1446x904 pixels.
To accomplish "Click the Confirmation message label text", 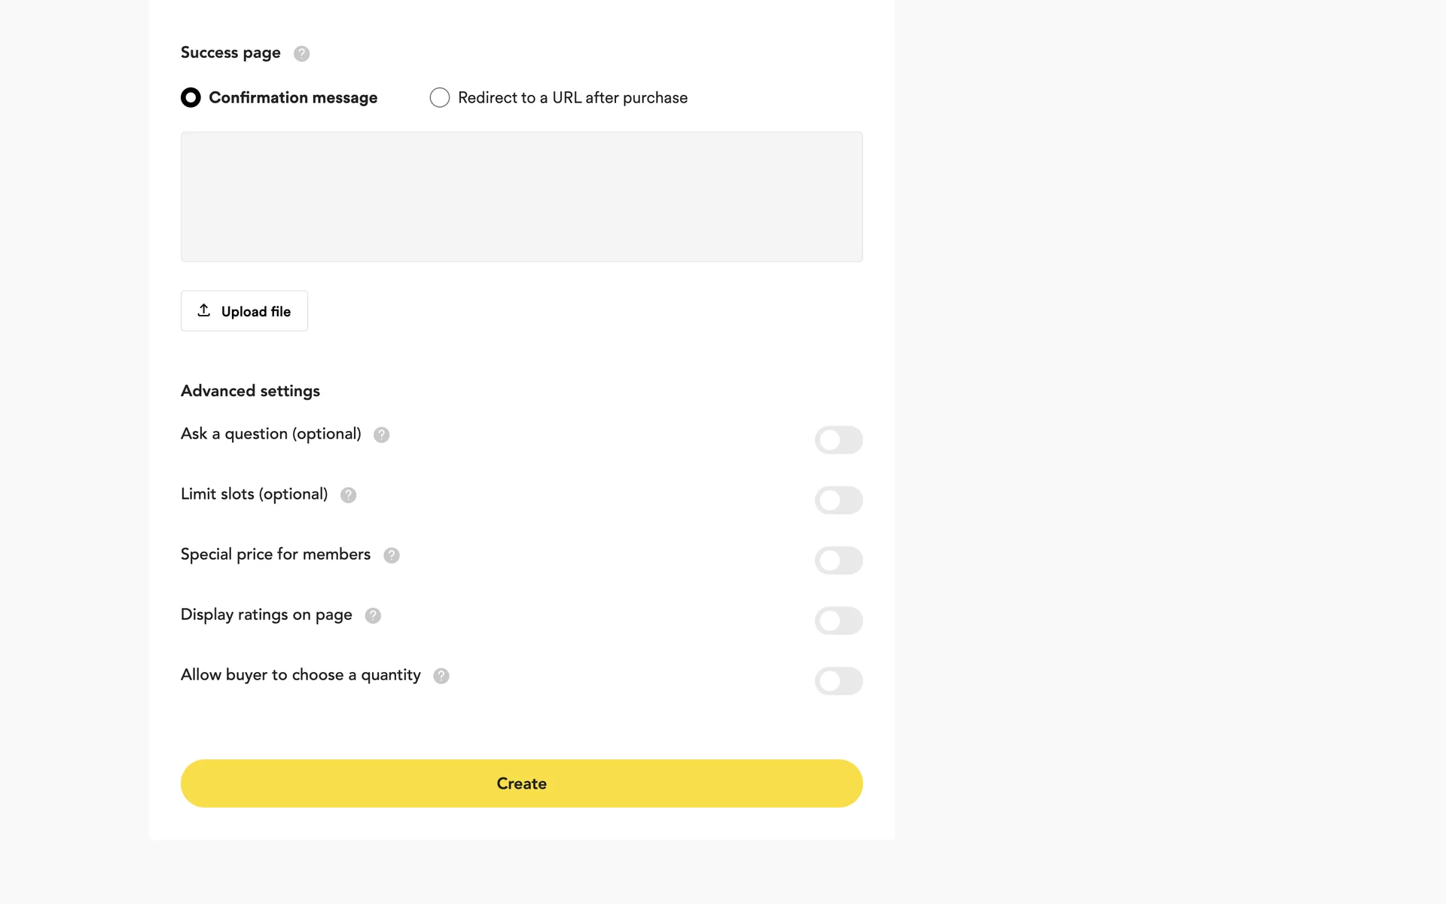I will [x=293, y=98].
